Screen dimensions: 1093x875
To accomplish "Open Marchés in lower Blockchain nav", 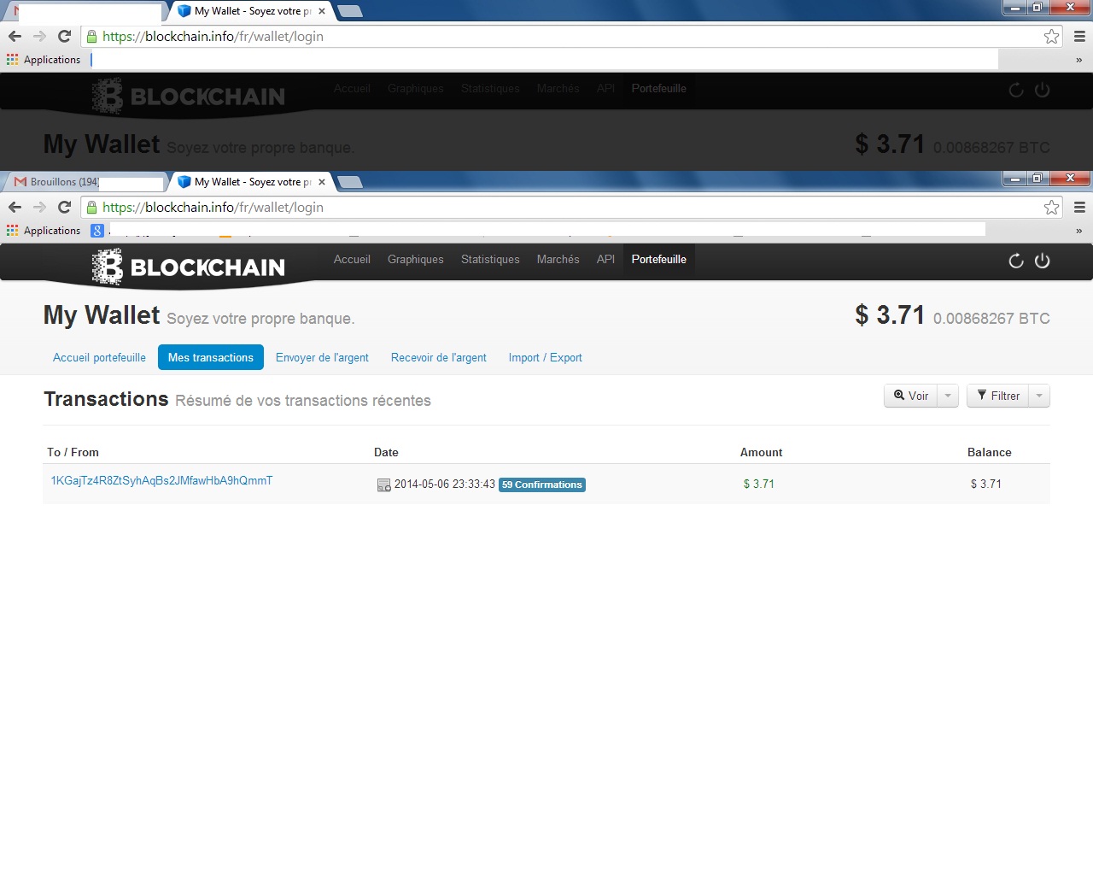I will (558, 259).
